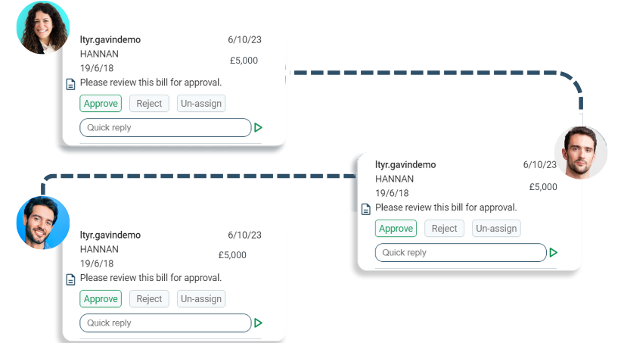The image size is (624, 343).
Task: Focus the Quick reply field in top card
Action: click(x=165, y=128)
